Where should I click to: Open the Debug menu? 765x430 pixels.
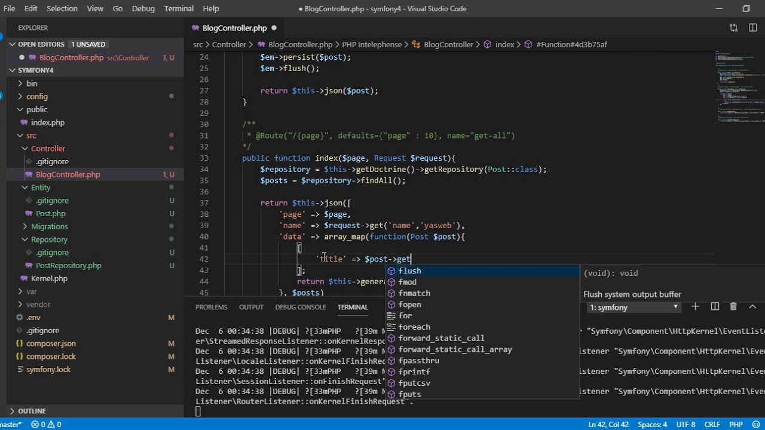(143, 8)
